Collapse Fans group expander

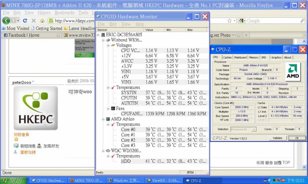click(108, 109)
